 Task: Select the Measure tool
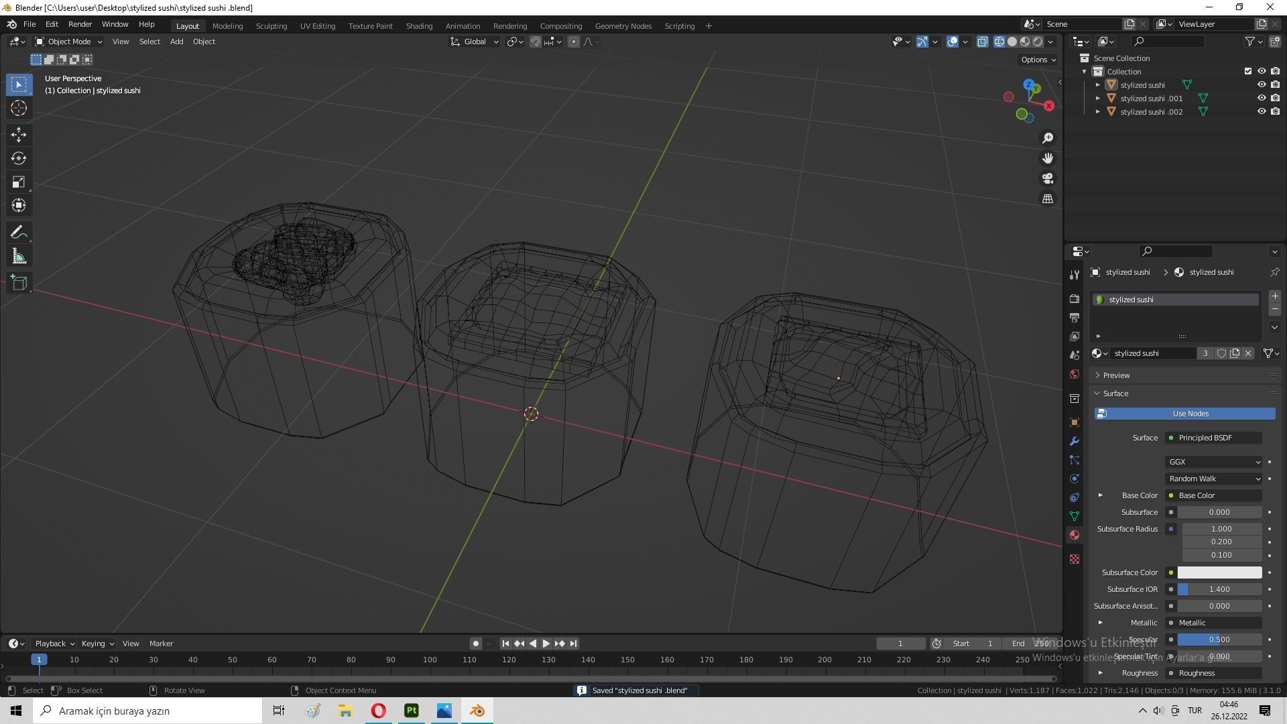pyautogui.click(x=19, y=257)
